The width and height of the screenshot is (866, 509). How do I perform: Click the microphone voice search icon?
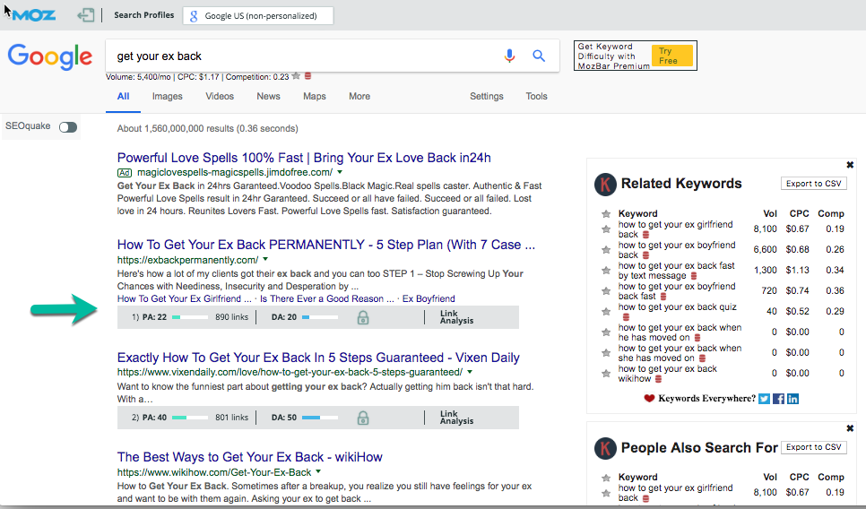tap(509, 56)
